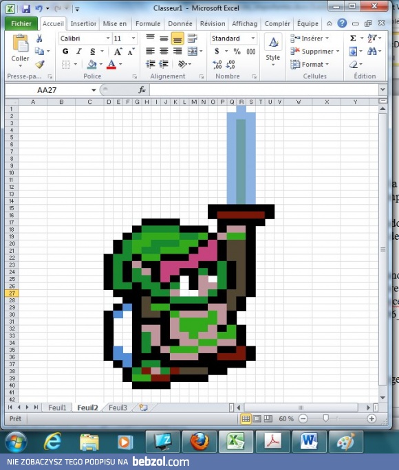Undo with quick access toolbar arrow
Screen dimensions: 399x470
point(39,9)
